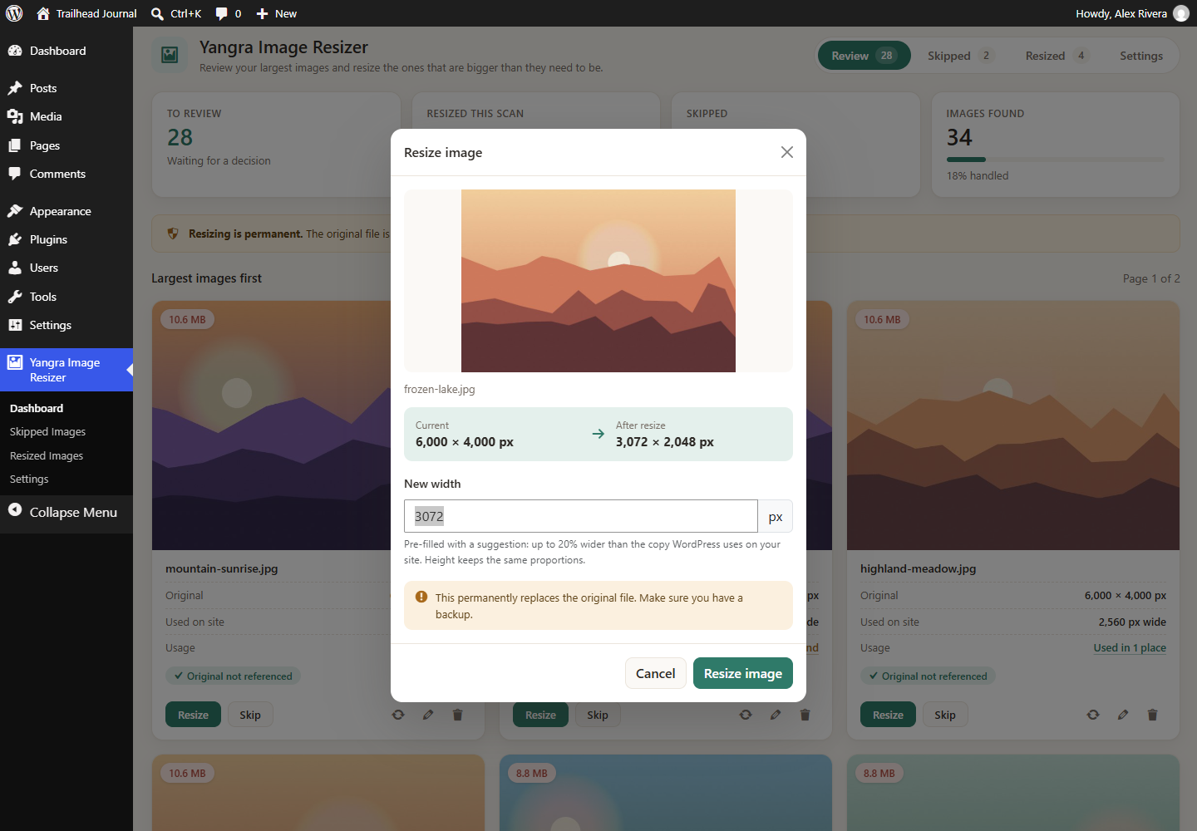The height and width of the screenshot is (831, 1197).
Task: Open highland-meadow Used in 1 place link
Action: click(1130, 648)
